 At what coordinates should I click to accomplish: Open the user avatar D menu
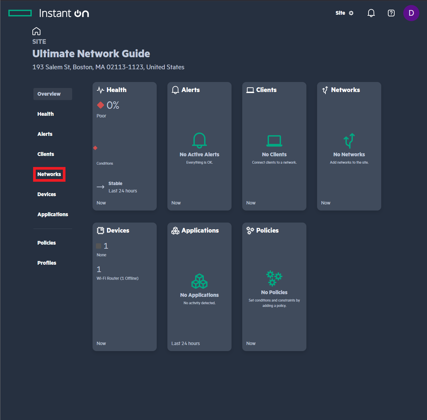tap(411, 13)
